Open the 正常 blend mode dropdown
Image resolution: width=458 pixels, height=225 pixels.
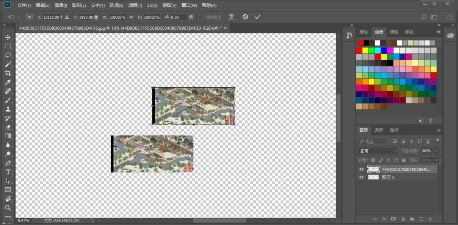pos(378,151)
